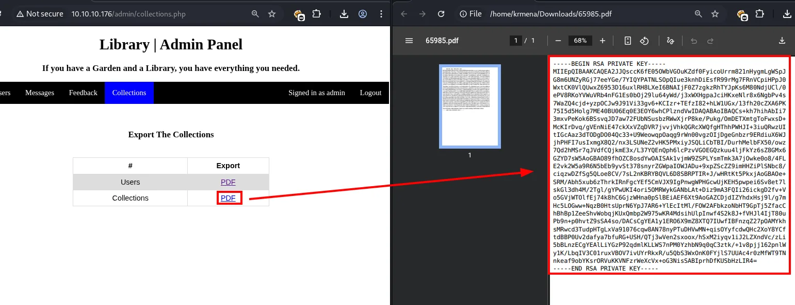
Task: Open the three-dot browser menu in admin window
Action: pos(381,14)
